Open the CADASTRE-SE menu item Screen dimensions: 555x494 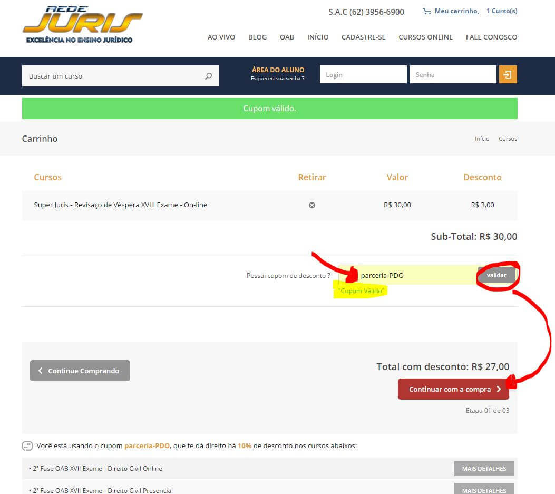[364, 37]
